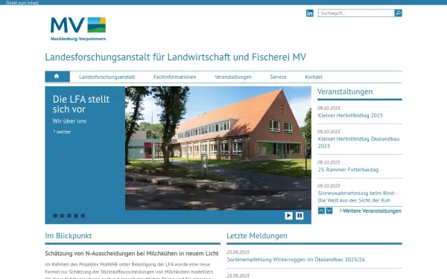
Task: Open 'Kleiner Herbstfeldtag 2025' event
Action: pyautogui.click(x=350, y=115)
